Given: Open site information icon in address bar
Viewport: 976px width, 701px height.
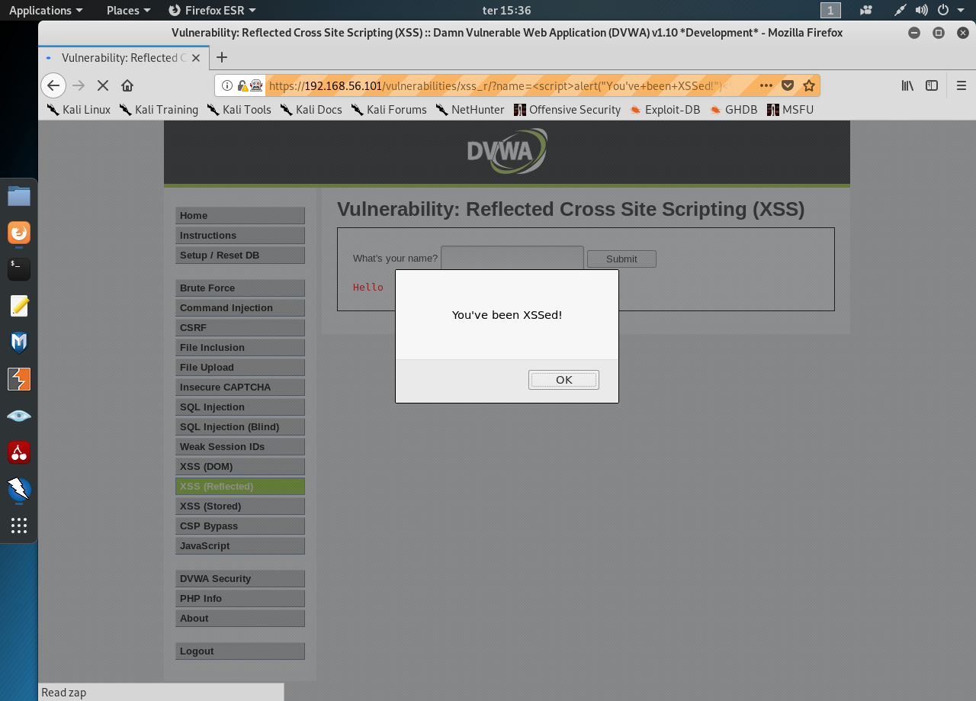Looking at the screenshot, I should 227,85.
